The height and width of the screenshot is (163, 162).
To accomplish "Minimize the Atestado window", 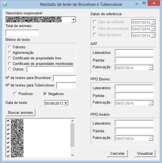I will pyautogui.click(x=137, y=4).
